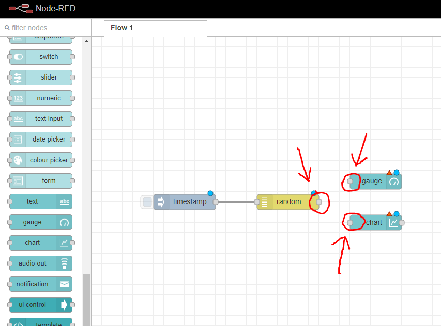
Task: Click the Node-RED logo in the header
Action: tap(20, 9)
